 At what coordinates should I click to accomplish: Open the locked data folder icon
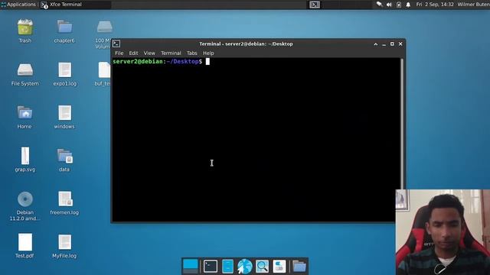point(64,156)
